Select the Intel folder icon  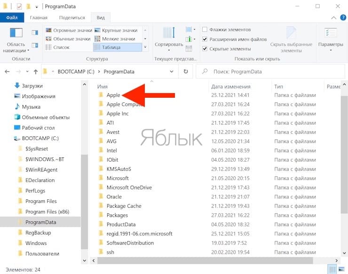101,150
